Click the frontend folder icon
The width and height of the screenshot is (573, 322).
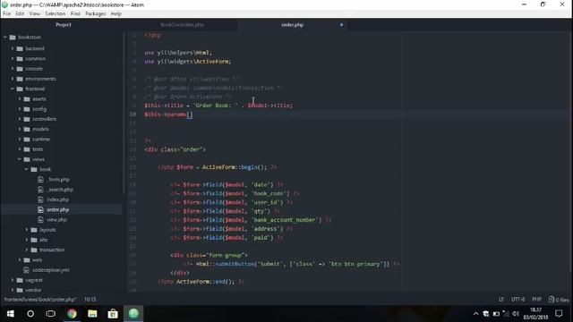click(20, 89)
